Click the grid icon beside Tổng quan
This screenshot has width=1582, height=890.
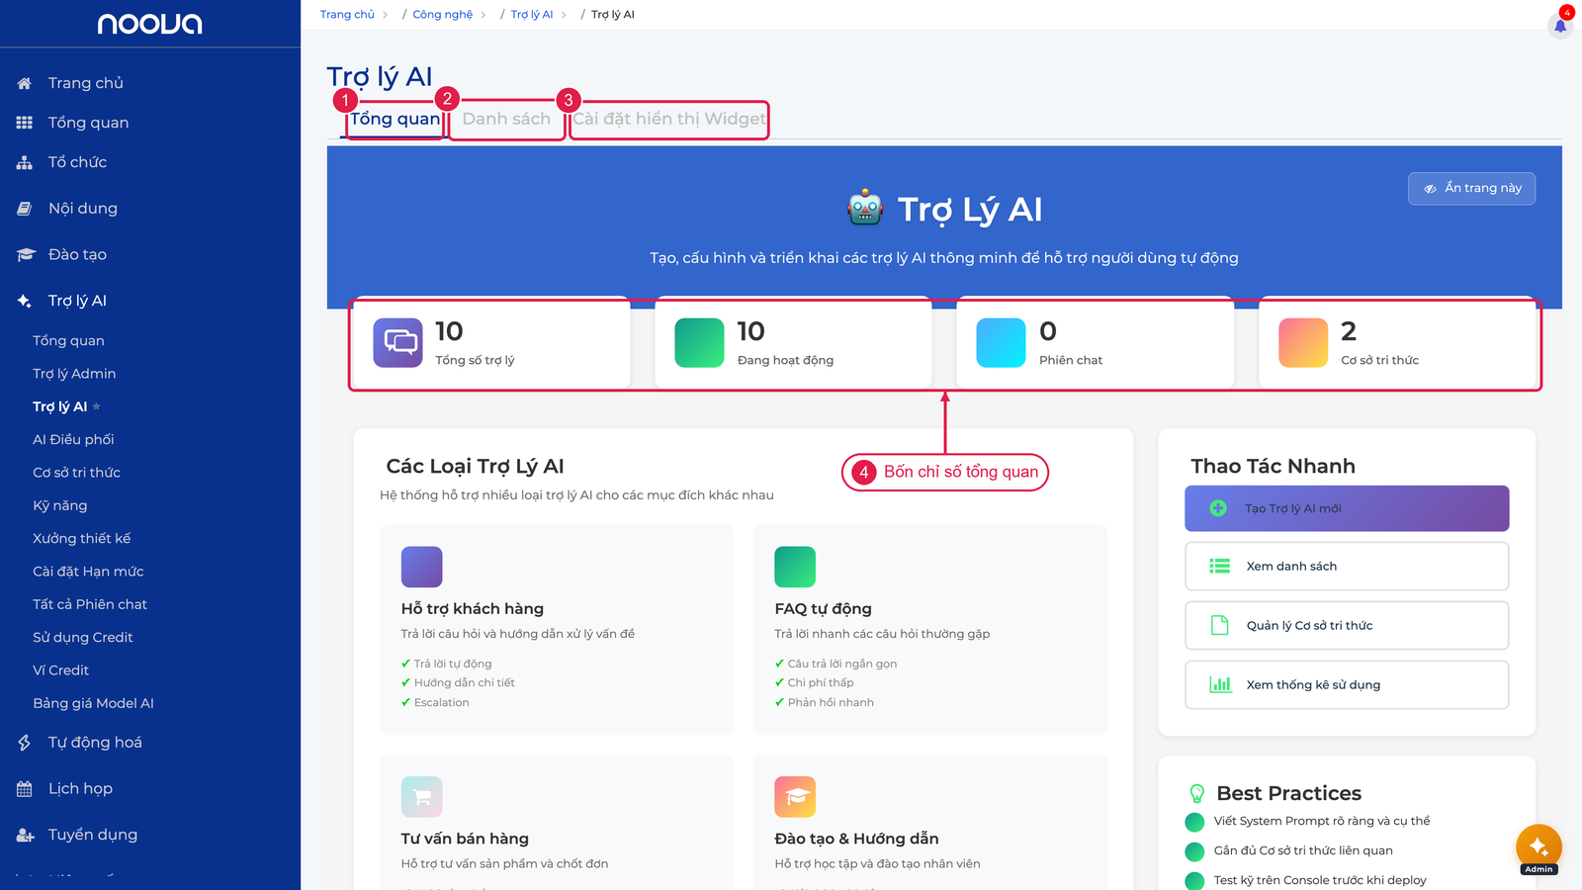(x=25, y=123)
